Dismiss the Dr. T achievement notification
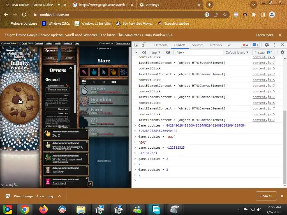The height and width of the screenshot is (215, 287). pyautogui.click(x=87, y=130)
